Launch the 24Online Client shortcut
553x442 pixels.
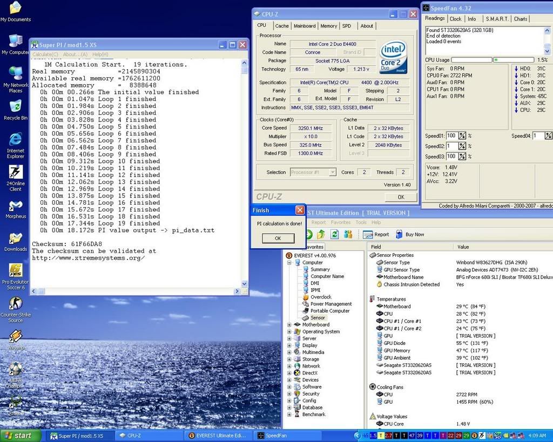pyautogui.click(x=16, y=178)
